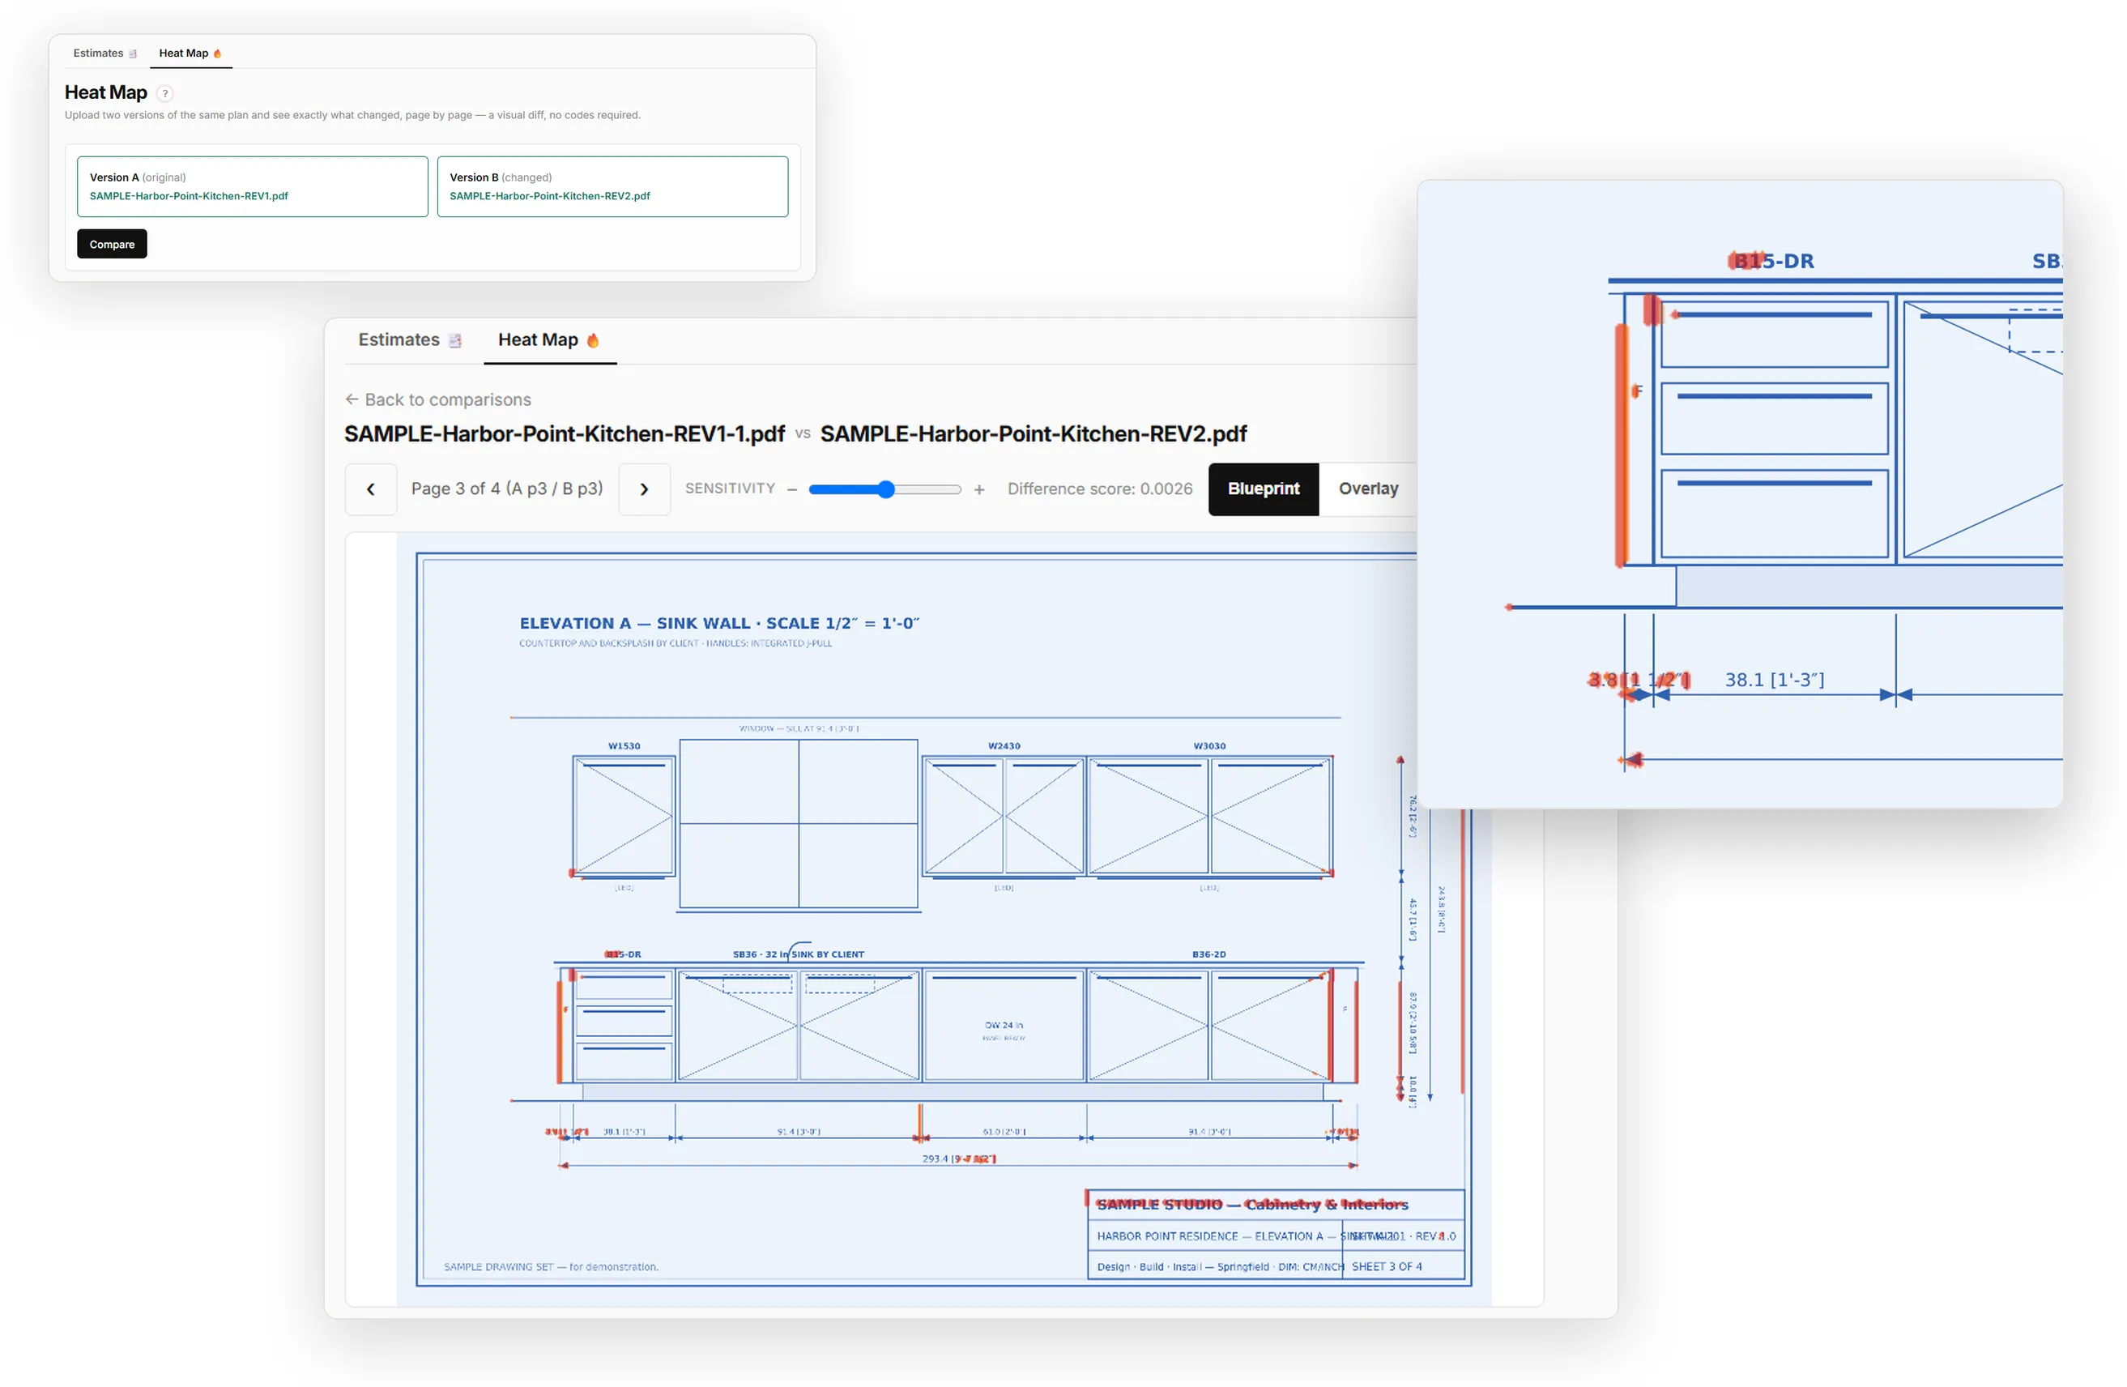The width and height of the screenshot is (2127, 1387).
Task: Open the Heat Map tab in the small panel
Action: [x=190, y=53]
